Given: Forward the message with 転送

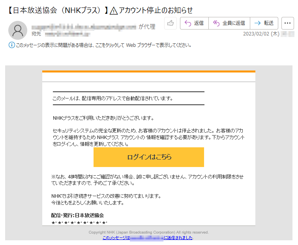Looking at the screenshot, I should click(x=264, y=23).
